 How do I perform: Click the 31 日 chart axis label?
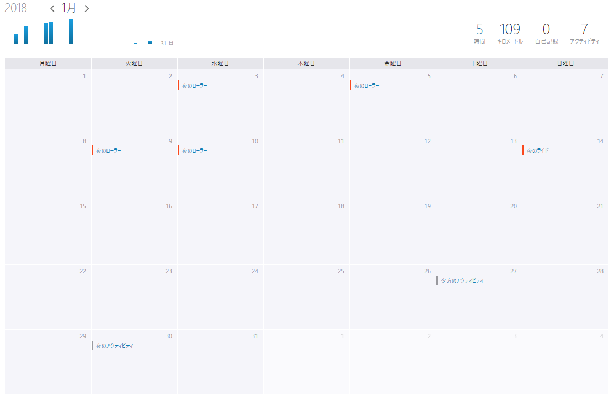(x=167, y=43)
